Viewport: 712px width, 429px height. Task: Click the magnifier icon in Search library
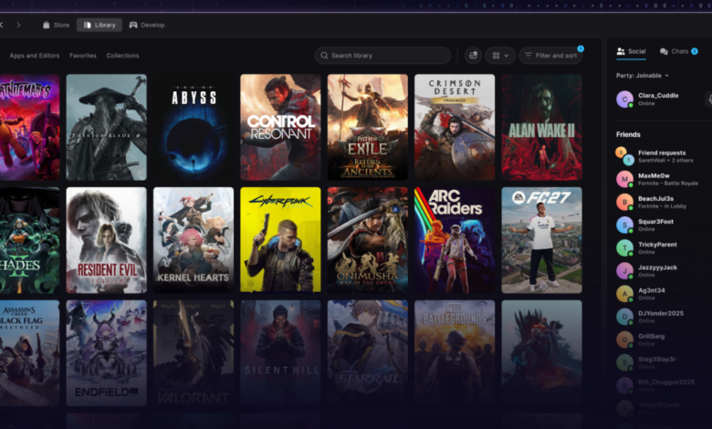(x=324, y=56)
